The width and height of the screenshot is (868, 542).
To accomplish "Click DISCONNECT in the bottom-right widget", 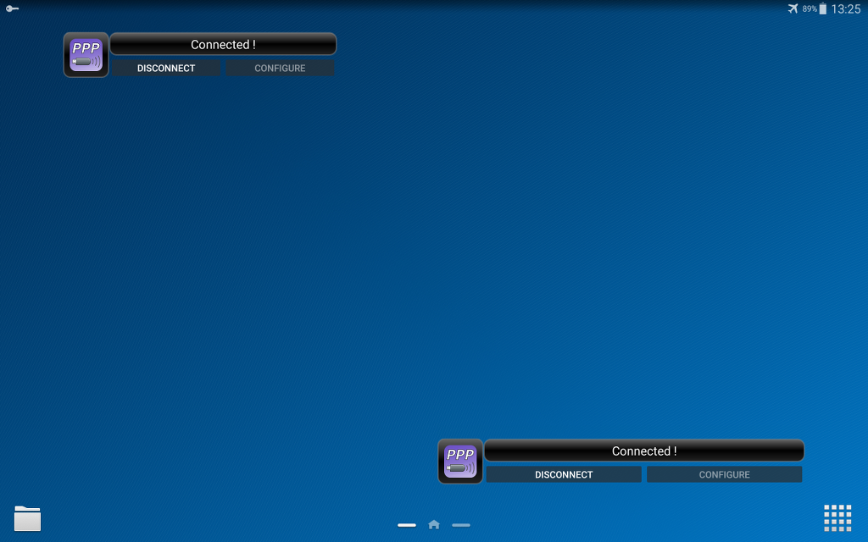I will 564,474.
